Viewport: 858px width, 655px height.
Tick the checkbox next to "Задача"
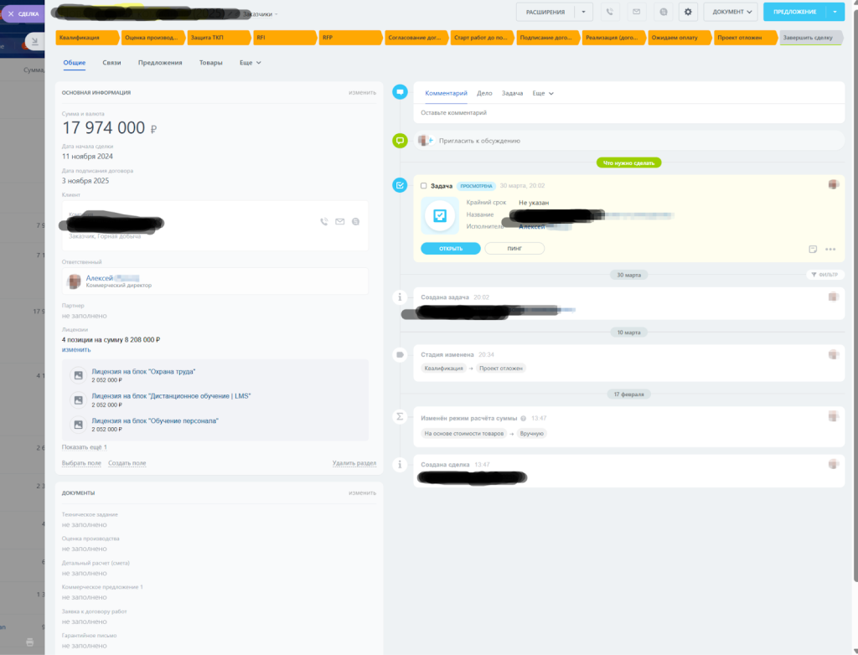pos(424,186)
